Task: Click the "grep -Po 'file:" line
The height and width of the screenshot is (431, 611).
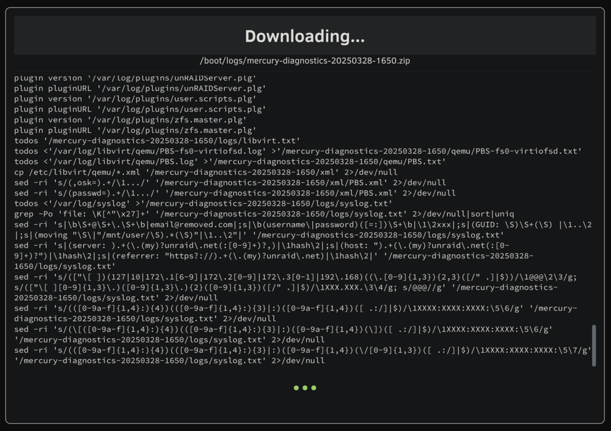Action: pos(264,214)
